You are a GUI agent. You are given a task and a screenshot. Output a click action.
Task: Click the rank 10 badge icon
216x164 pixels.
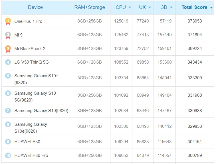(x=8, y=155)
